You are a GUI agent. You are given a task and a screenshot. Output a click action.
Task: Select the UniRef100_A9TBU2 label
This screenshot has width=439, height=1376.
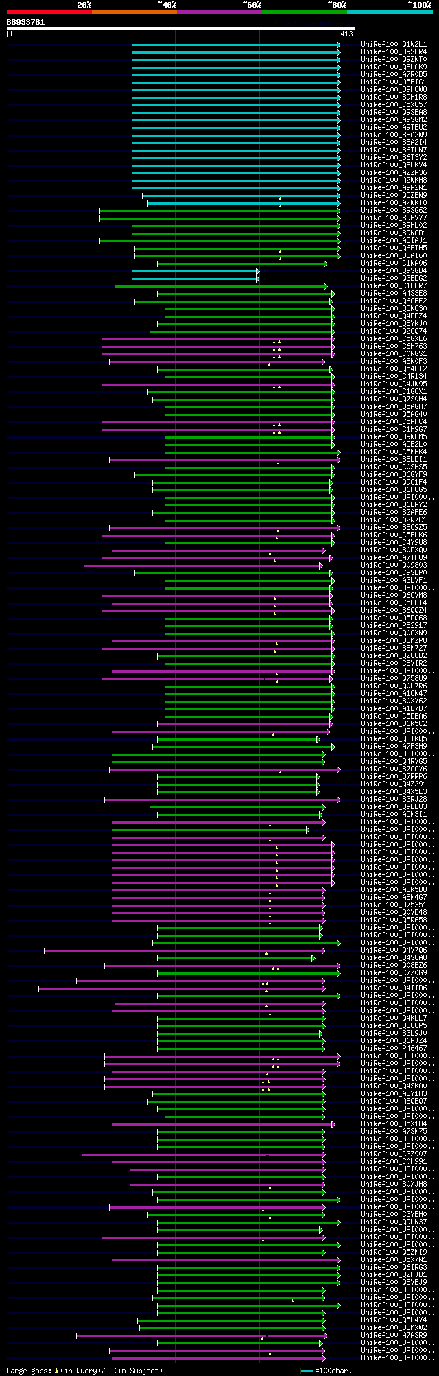(x=394, y=127)
